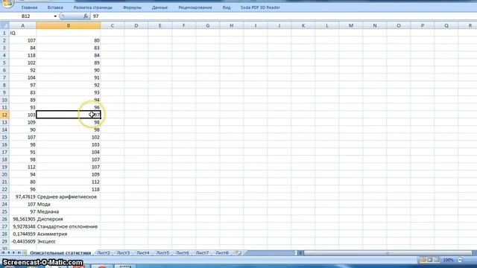Screen dimensions: 477x268
Task: Click cell B2 containing 80
Action: coord(68,40)
